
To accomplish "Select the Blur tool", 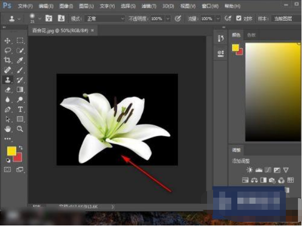I will (x=8, y=100).
